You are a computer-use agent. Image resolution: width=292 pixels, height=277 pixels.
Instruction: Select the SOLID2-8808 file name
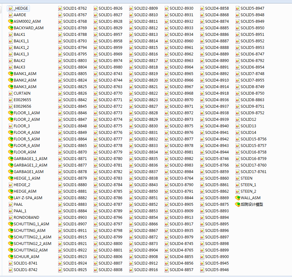pos(111,270)
